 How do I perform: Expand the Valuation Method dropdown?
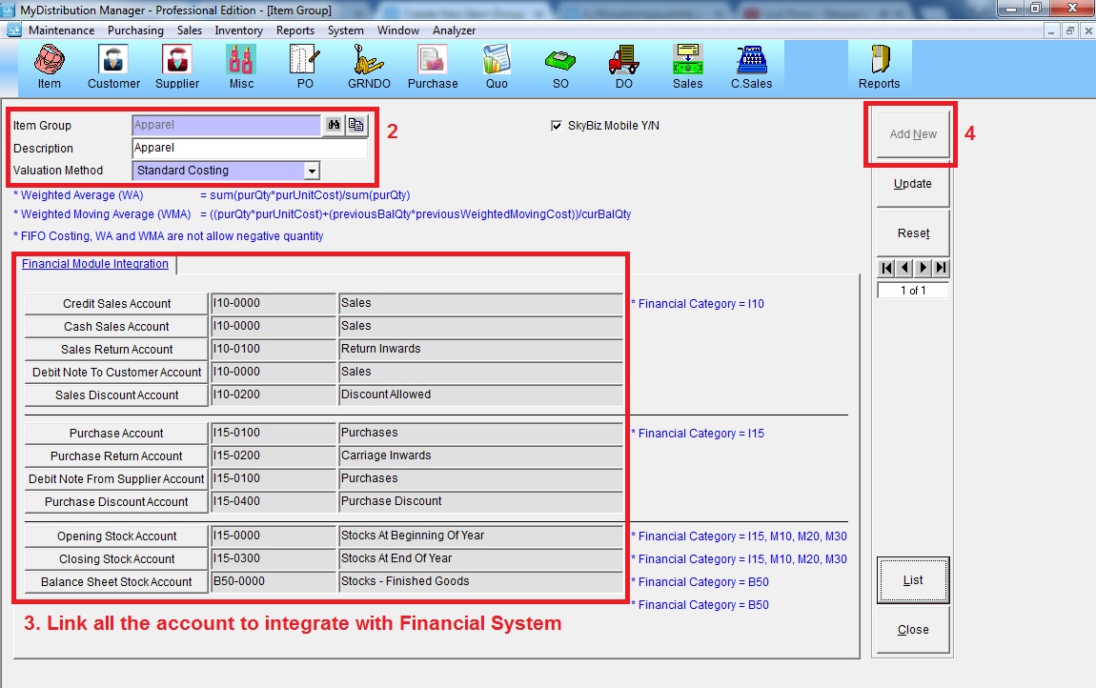(311, 171)
